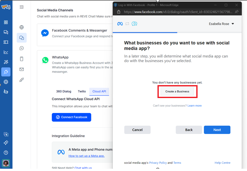Click the Facebook OAuth URL address bar
Screen dimensions: 247x171
(178, 12)
